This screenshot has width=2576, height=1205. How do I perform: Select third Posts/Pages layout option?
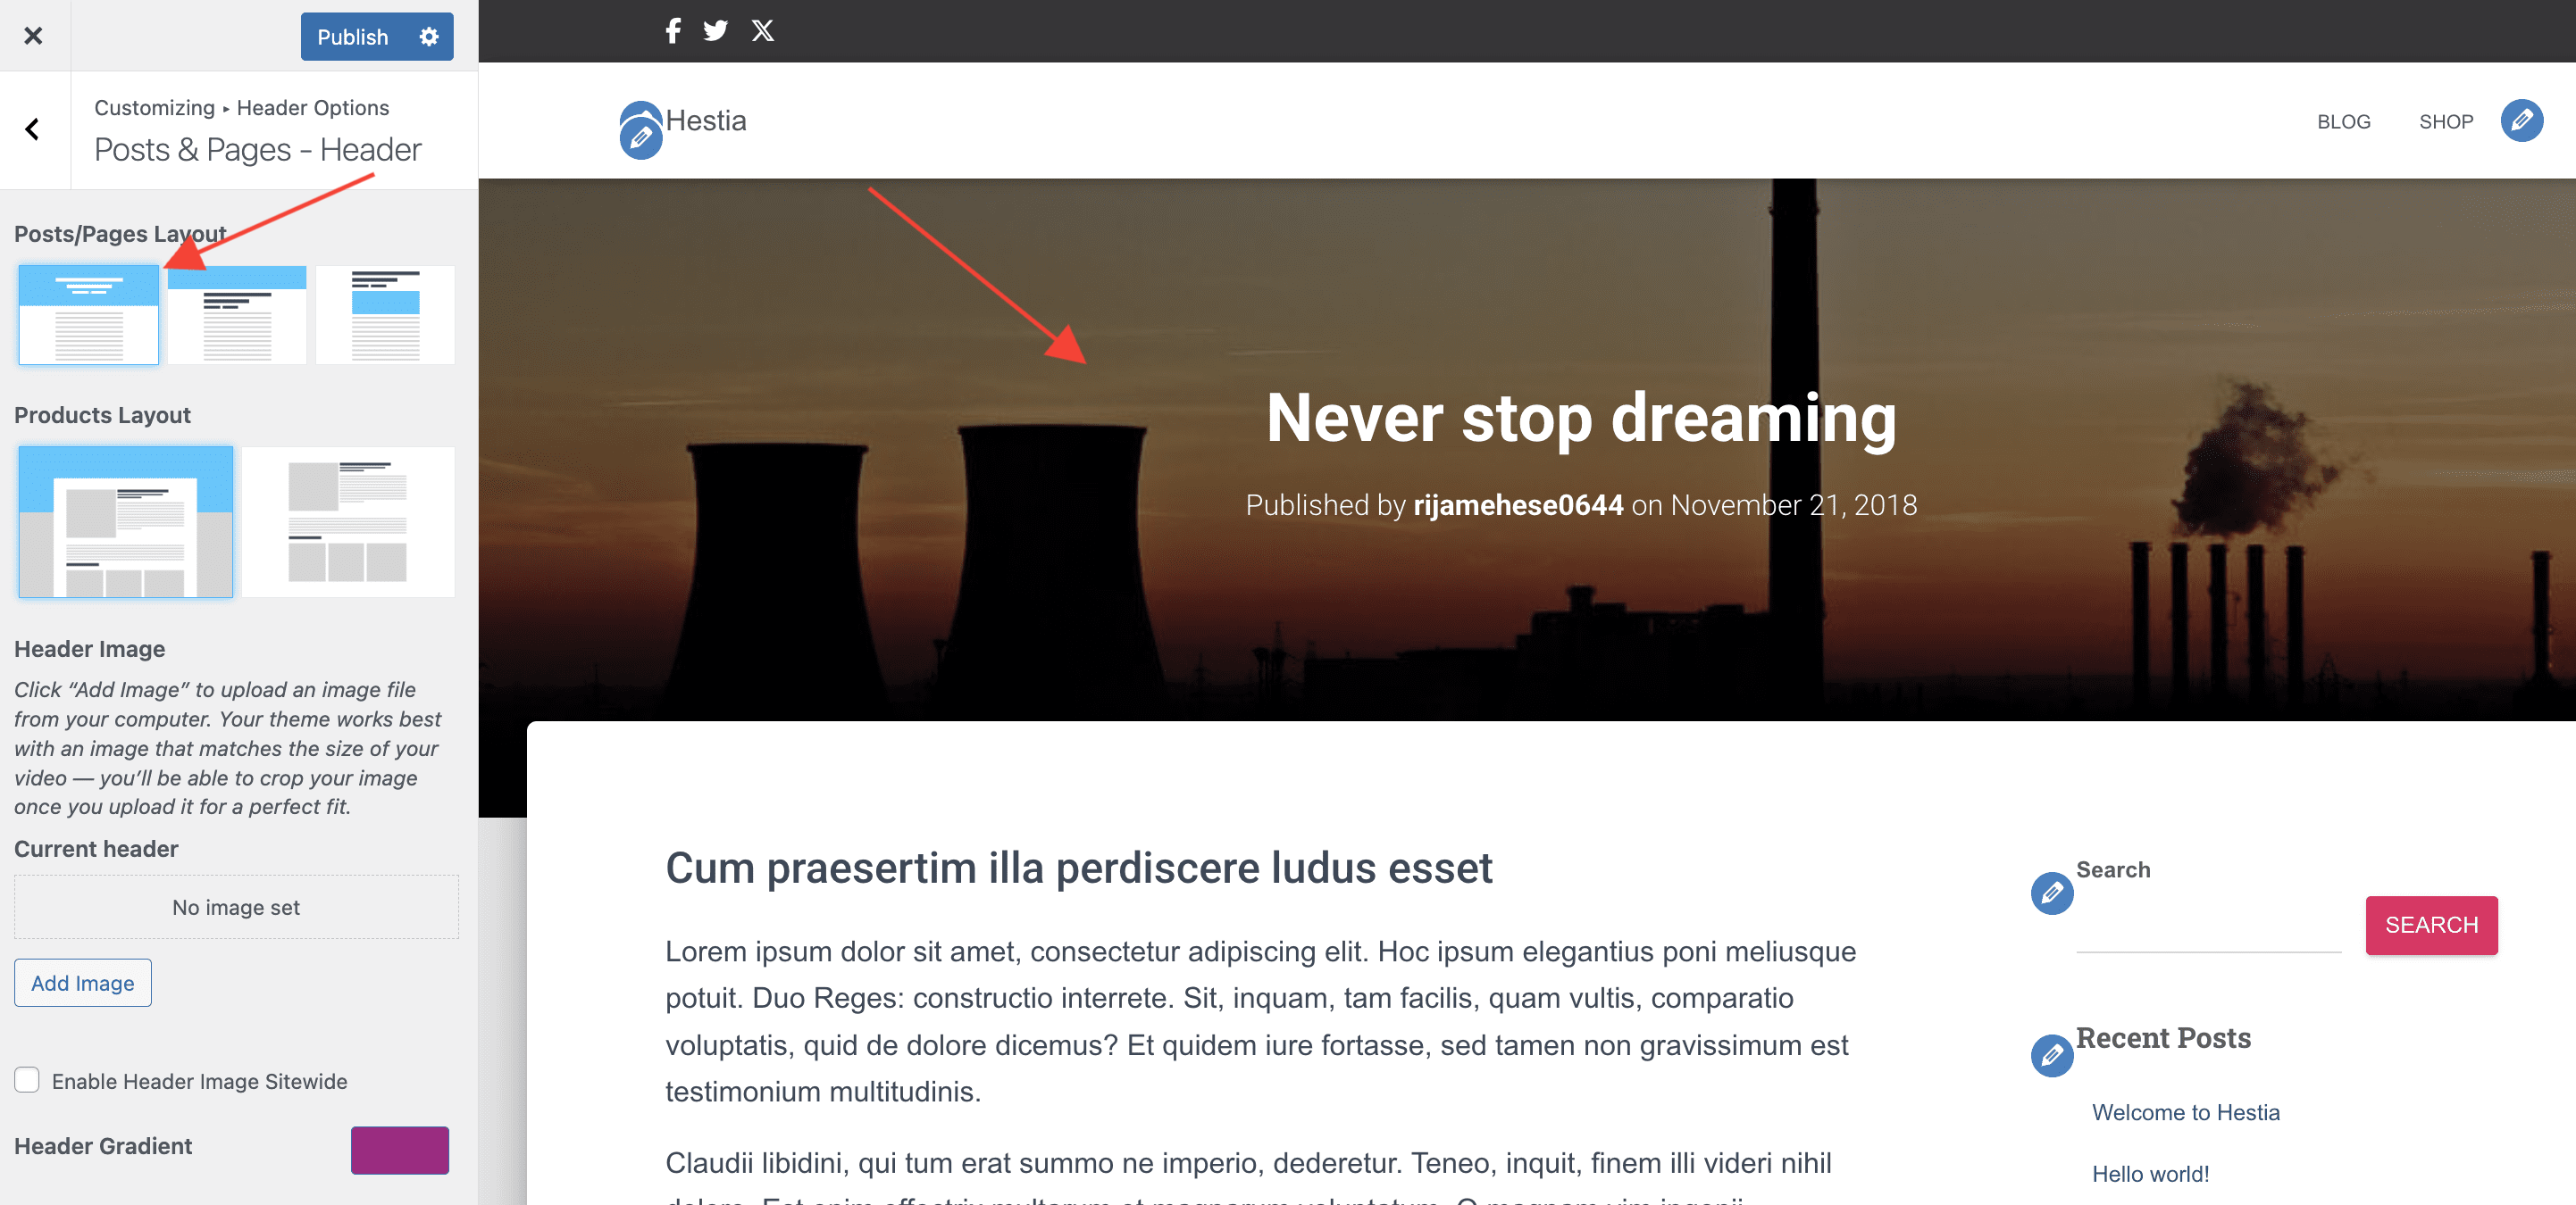[385, 315]
